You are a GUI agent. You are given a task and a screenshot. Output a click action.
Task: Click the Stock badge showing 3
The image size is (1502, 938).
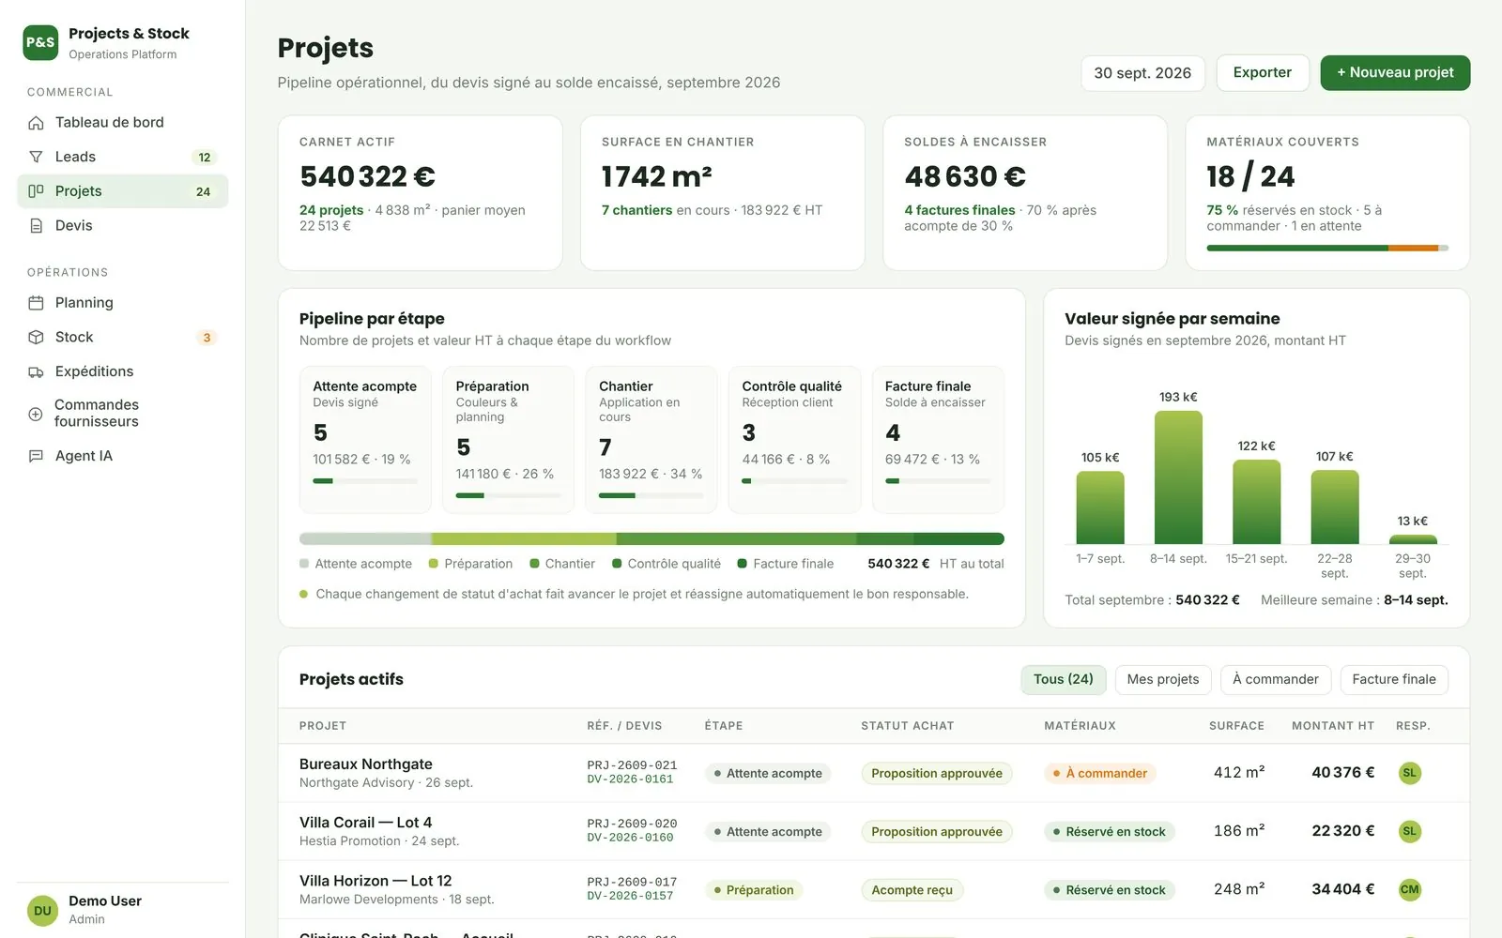(x=207, y=338)
